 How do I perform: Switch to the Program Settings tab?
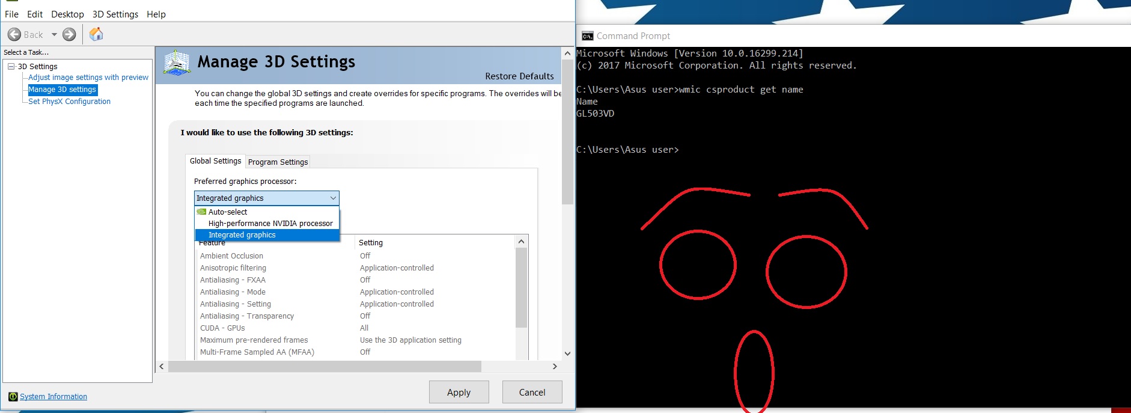pos(278,162)
